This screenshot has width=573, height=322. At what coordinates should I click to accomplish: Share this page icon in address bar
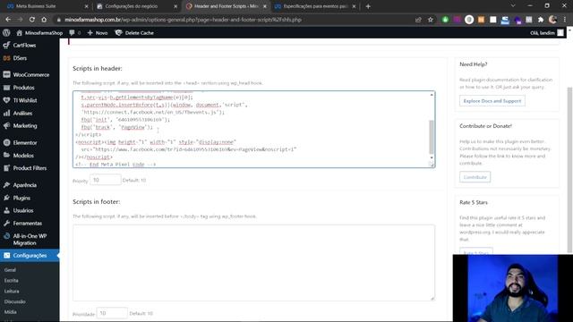point(418,20)
